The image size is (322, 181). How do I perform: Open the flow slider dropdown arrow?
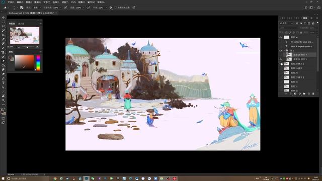pos(84,8)
